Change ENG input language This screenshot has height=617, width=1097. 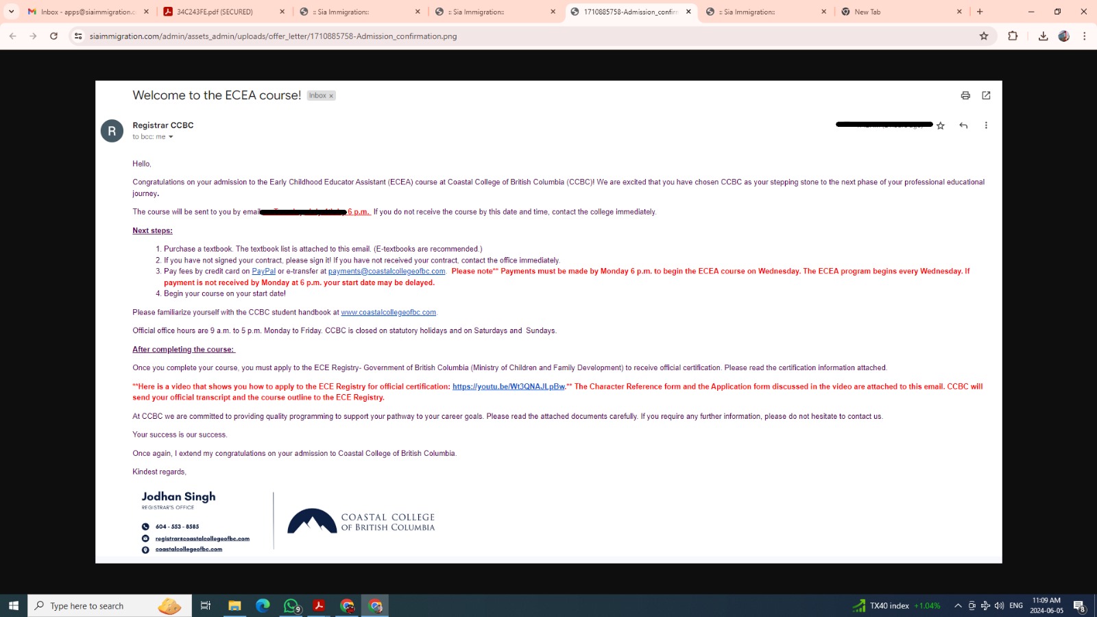(x=1016, y=605)
